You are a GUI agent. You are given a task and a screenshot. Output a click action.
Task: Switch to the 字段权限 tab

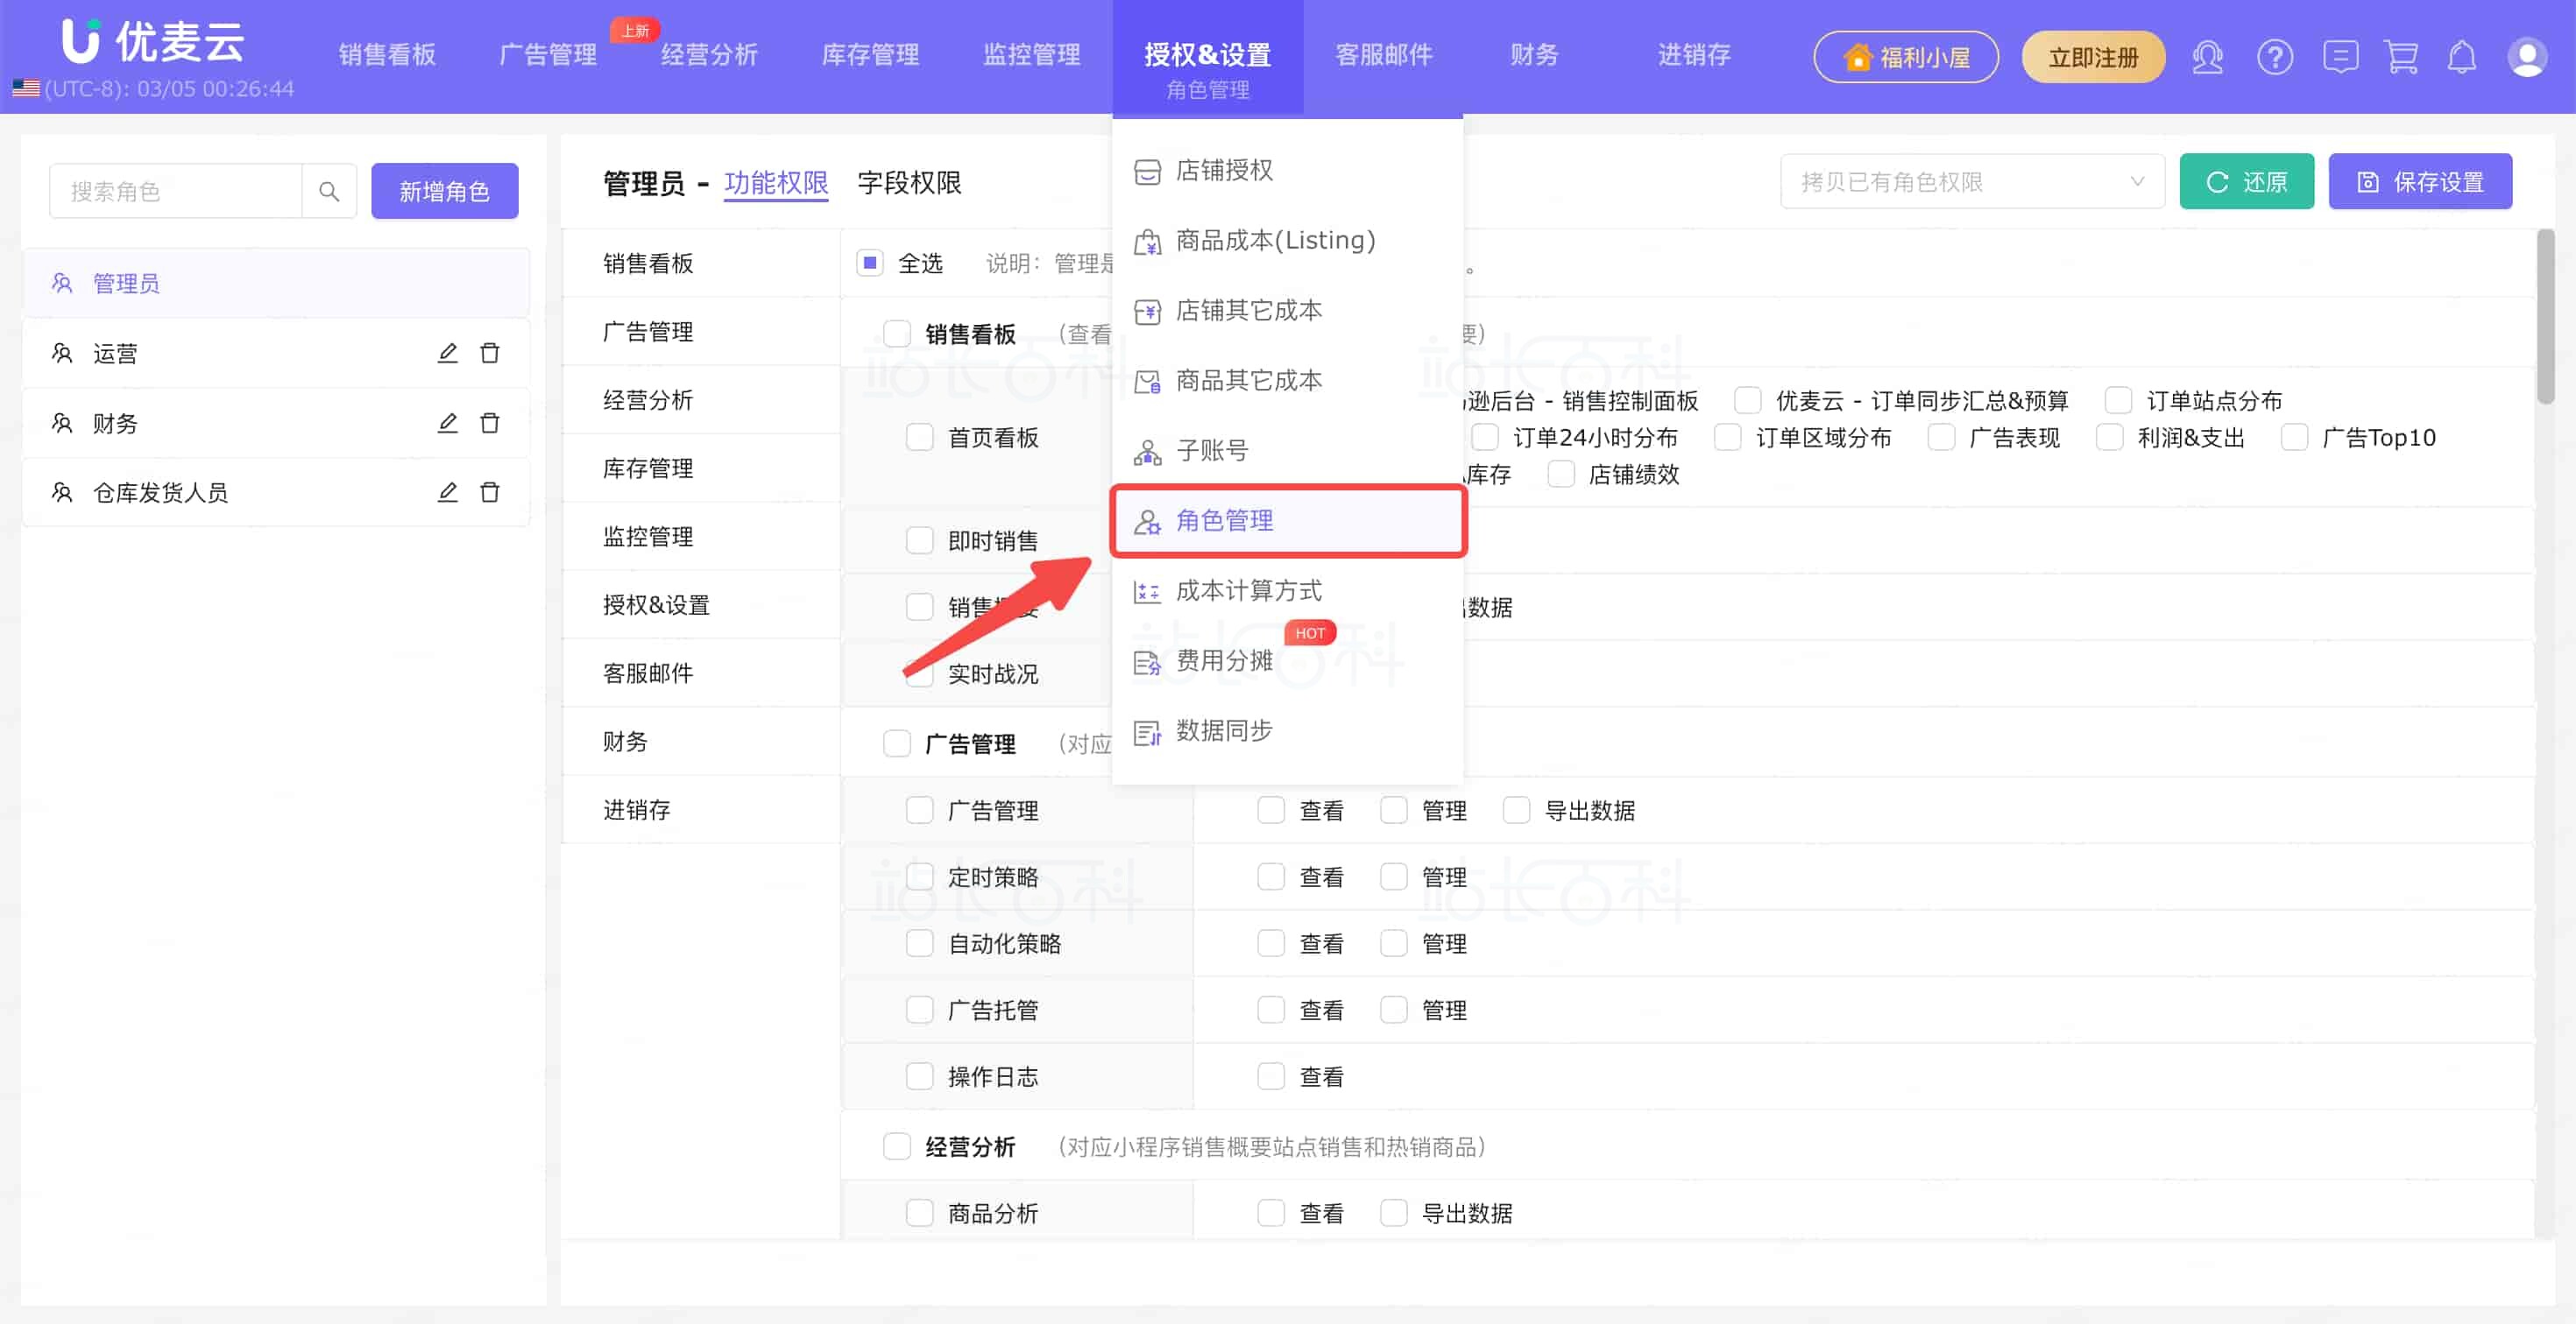[909, 183]
